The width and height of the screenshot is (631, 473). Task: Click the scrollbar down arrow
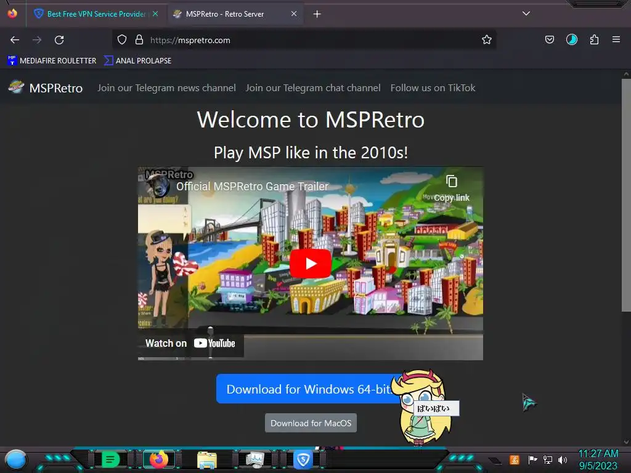click(x=626, y=442)
